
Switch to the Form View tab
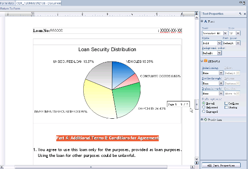click(x=7, y=3)
